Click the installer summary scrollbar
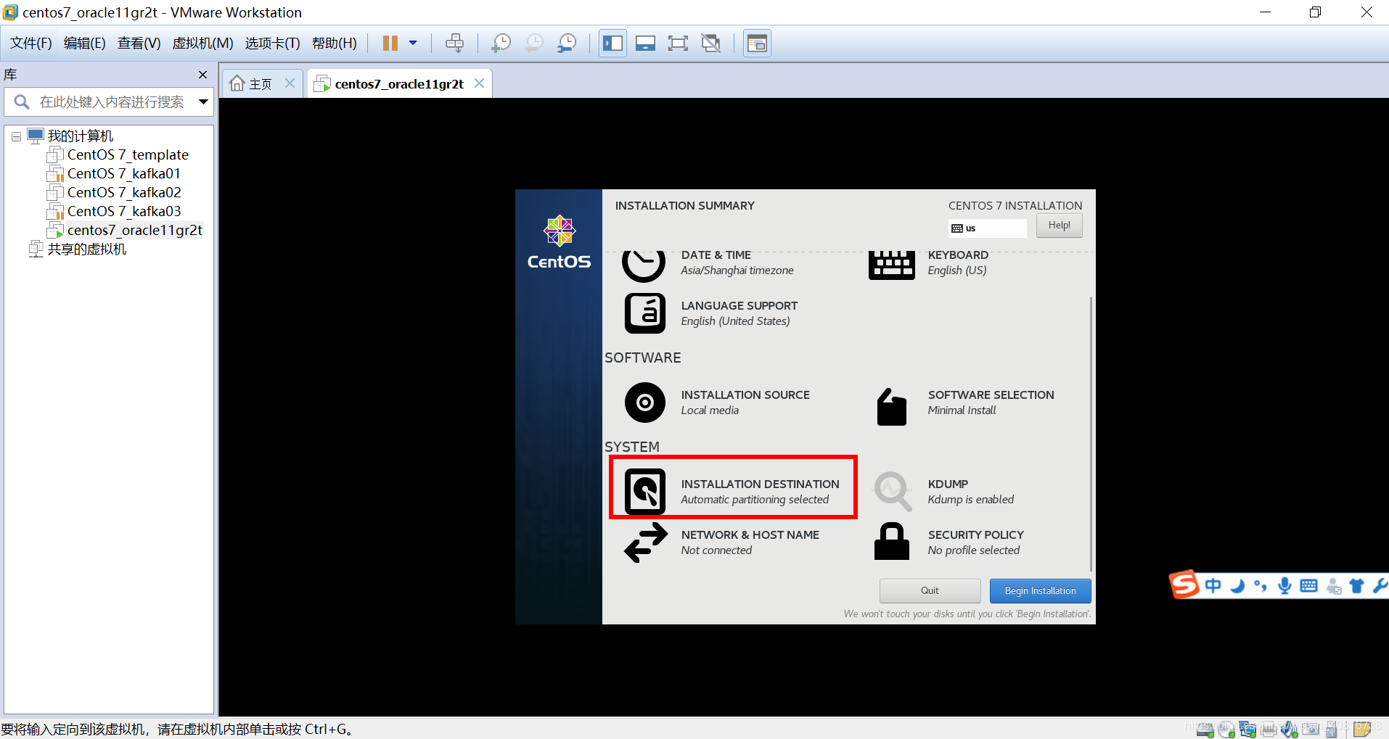The width and height of the screenshot is (1389, 739). [1091, 434]
